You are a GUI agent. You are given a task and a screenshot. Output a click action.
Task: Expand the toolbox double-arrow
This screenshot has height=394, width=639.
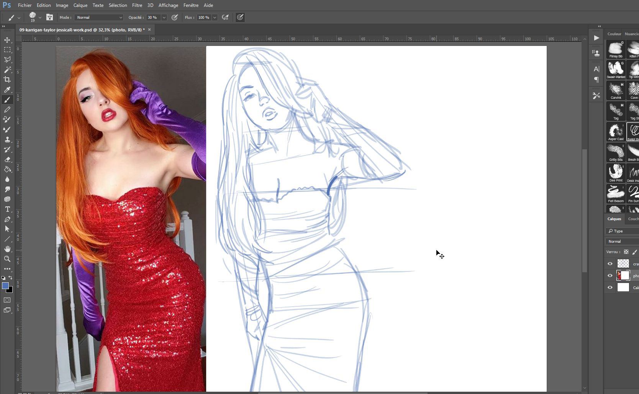pyautogui.click(x=4, y=26)
